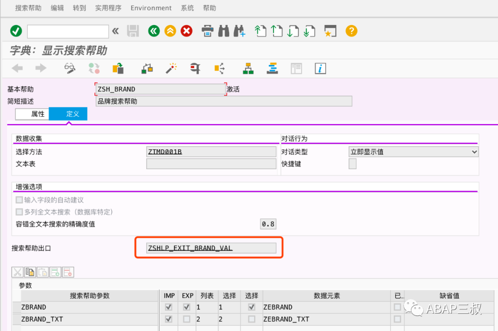Screen dimensions: 498x331
Task: Click the insert row icon
Action: 55,272
